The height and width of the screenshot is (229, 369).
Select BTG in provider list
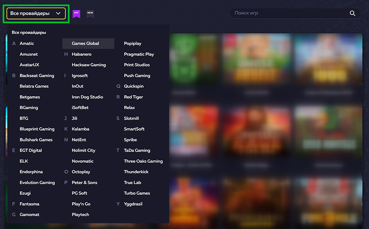[x=24, y=118]
